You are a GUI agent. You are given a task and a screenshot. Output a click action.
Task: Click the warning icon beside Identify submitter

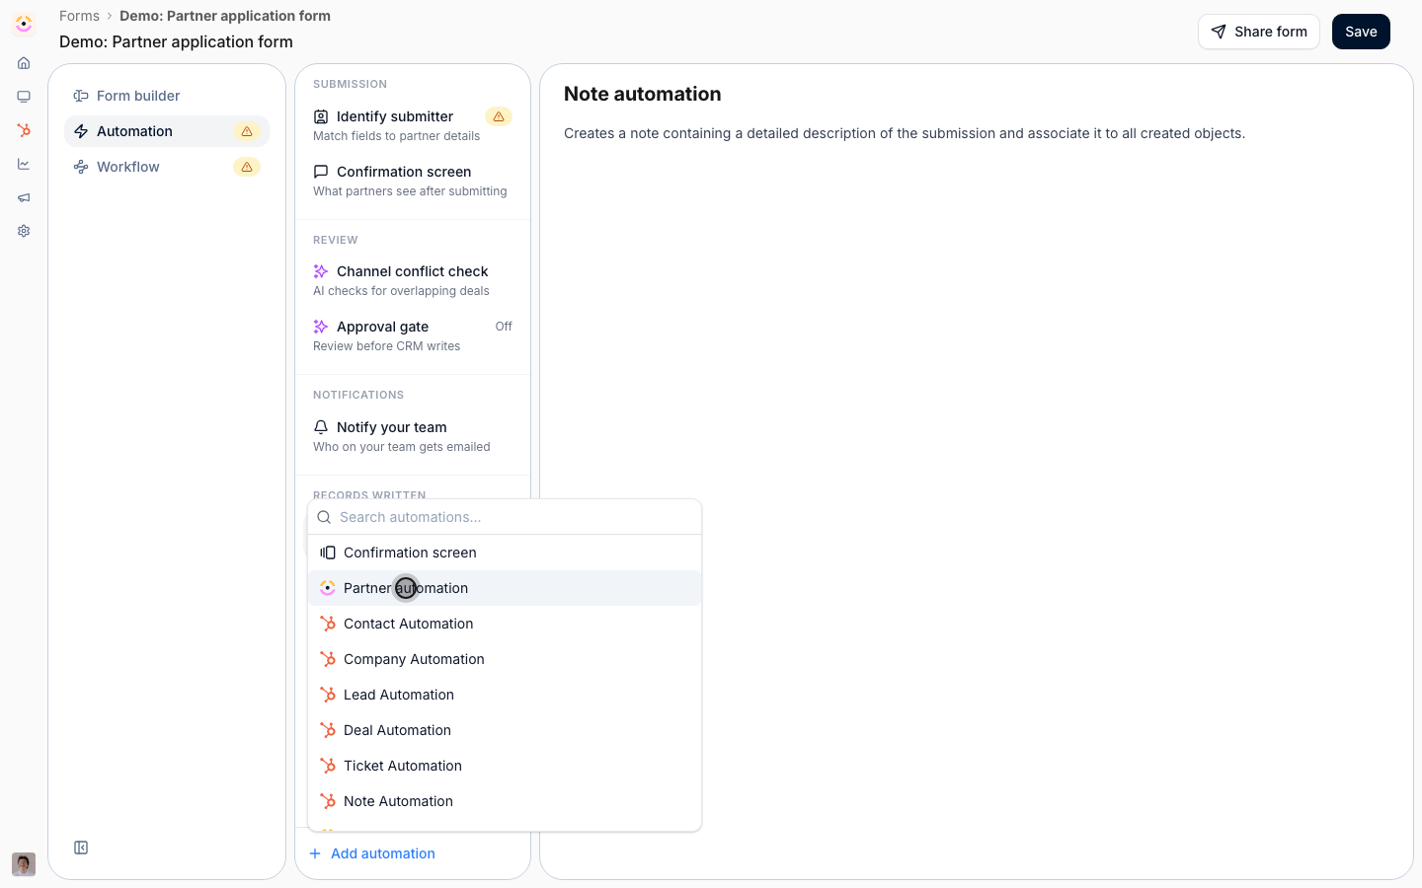[x=499, y=116]
